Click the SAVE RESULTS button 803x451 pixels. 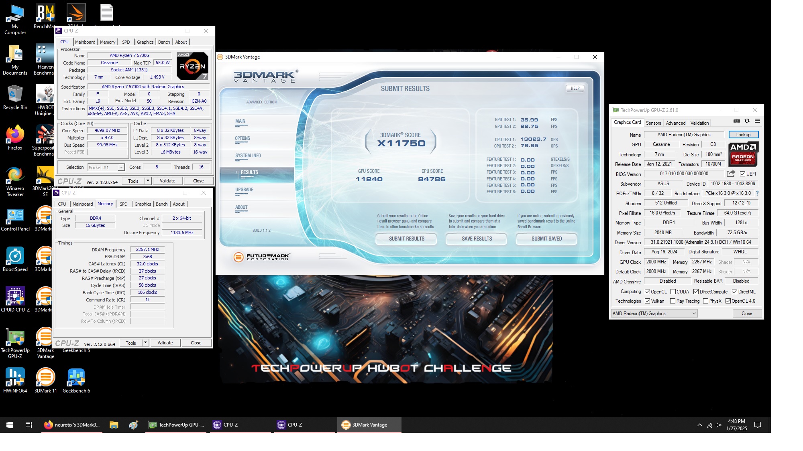[477, 239]
